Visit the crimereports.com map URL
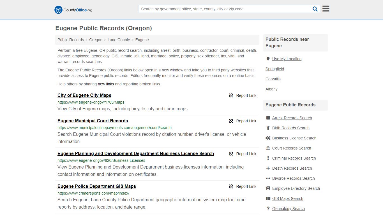The width and height of the screenshot is (383, 215). click(93, 193)
